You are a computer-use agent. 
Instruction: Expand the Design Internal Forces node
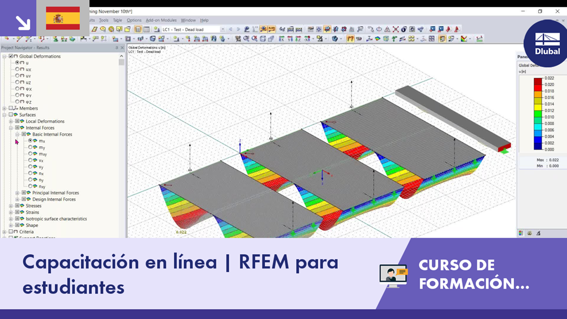click(x=17, y=199)
